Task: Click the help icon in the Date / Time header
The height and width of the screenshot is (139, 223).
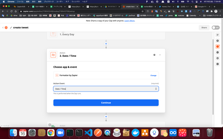Action: point(154,55)
